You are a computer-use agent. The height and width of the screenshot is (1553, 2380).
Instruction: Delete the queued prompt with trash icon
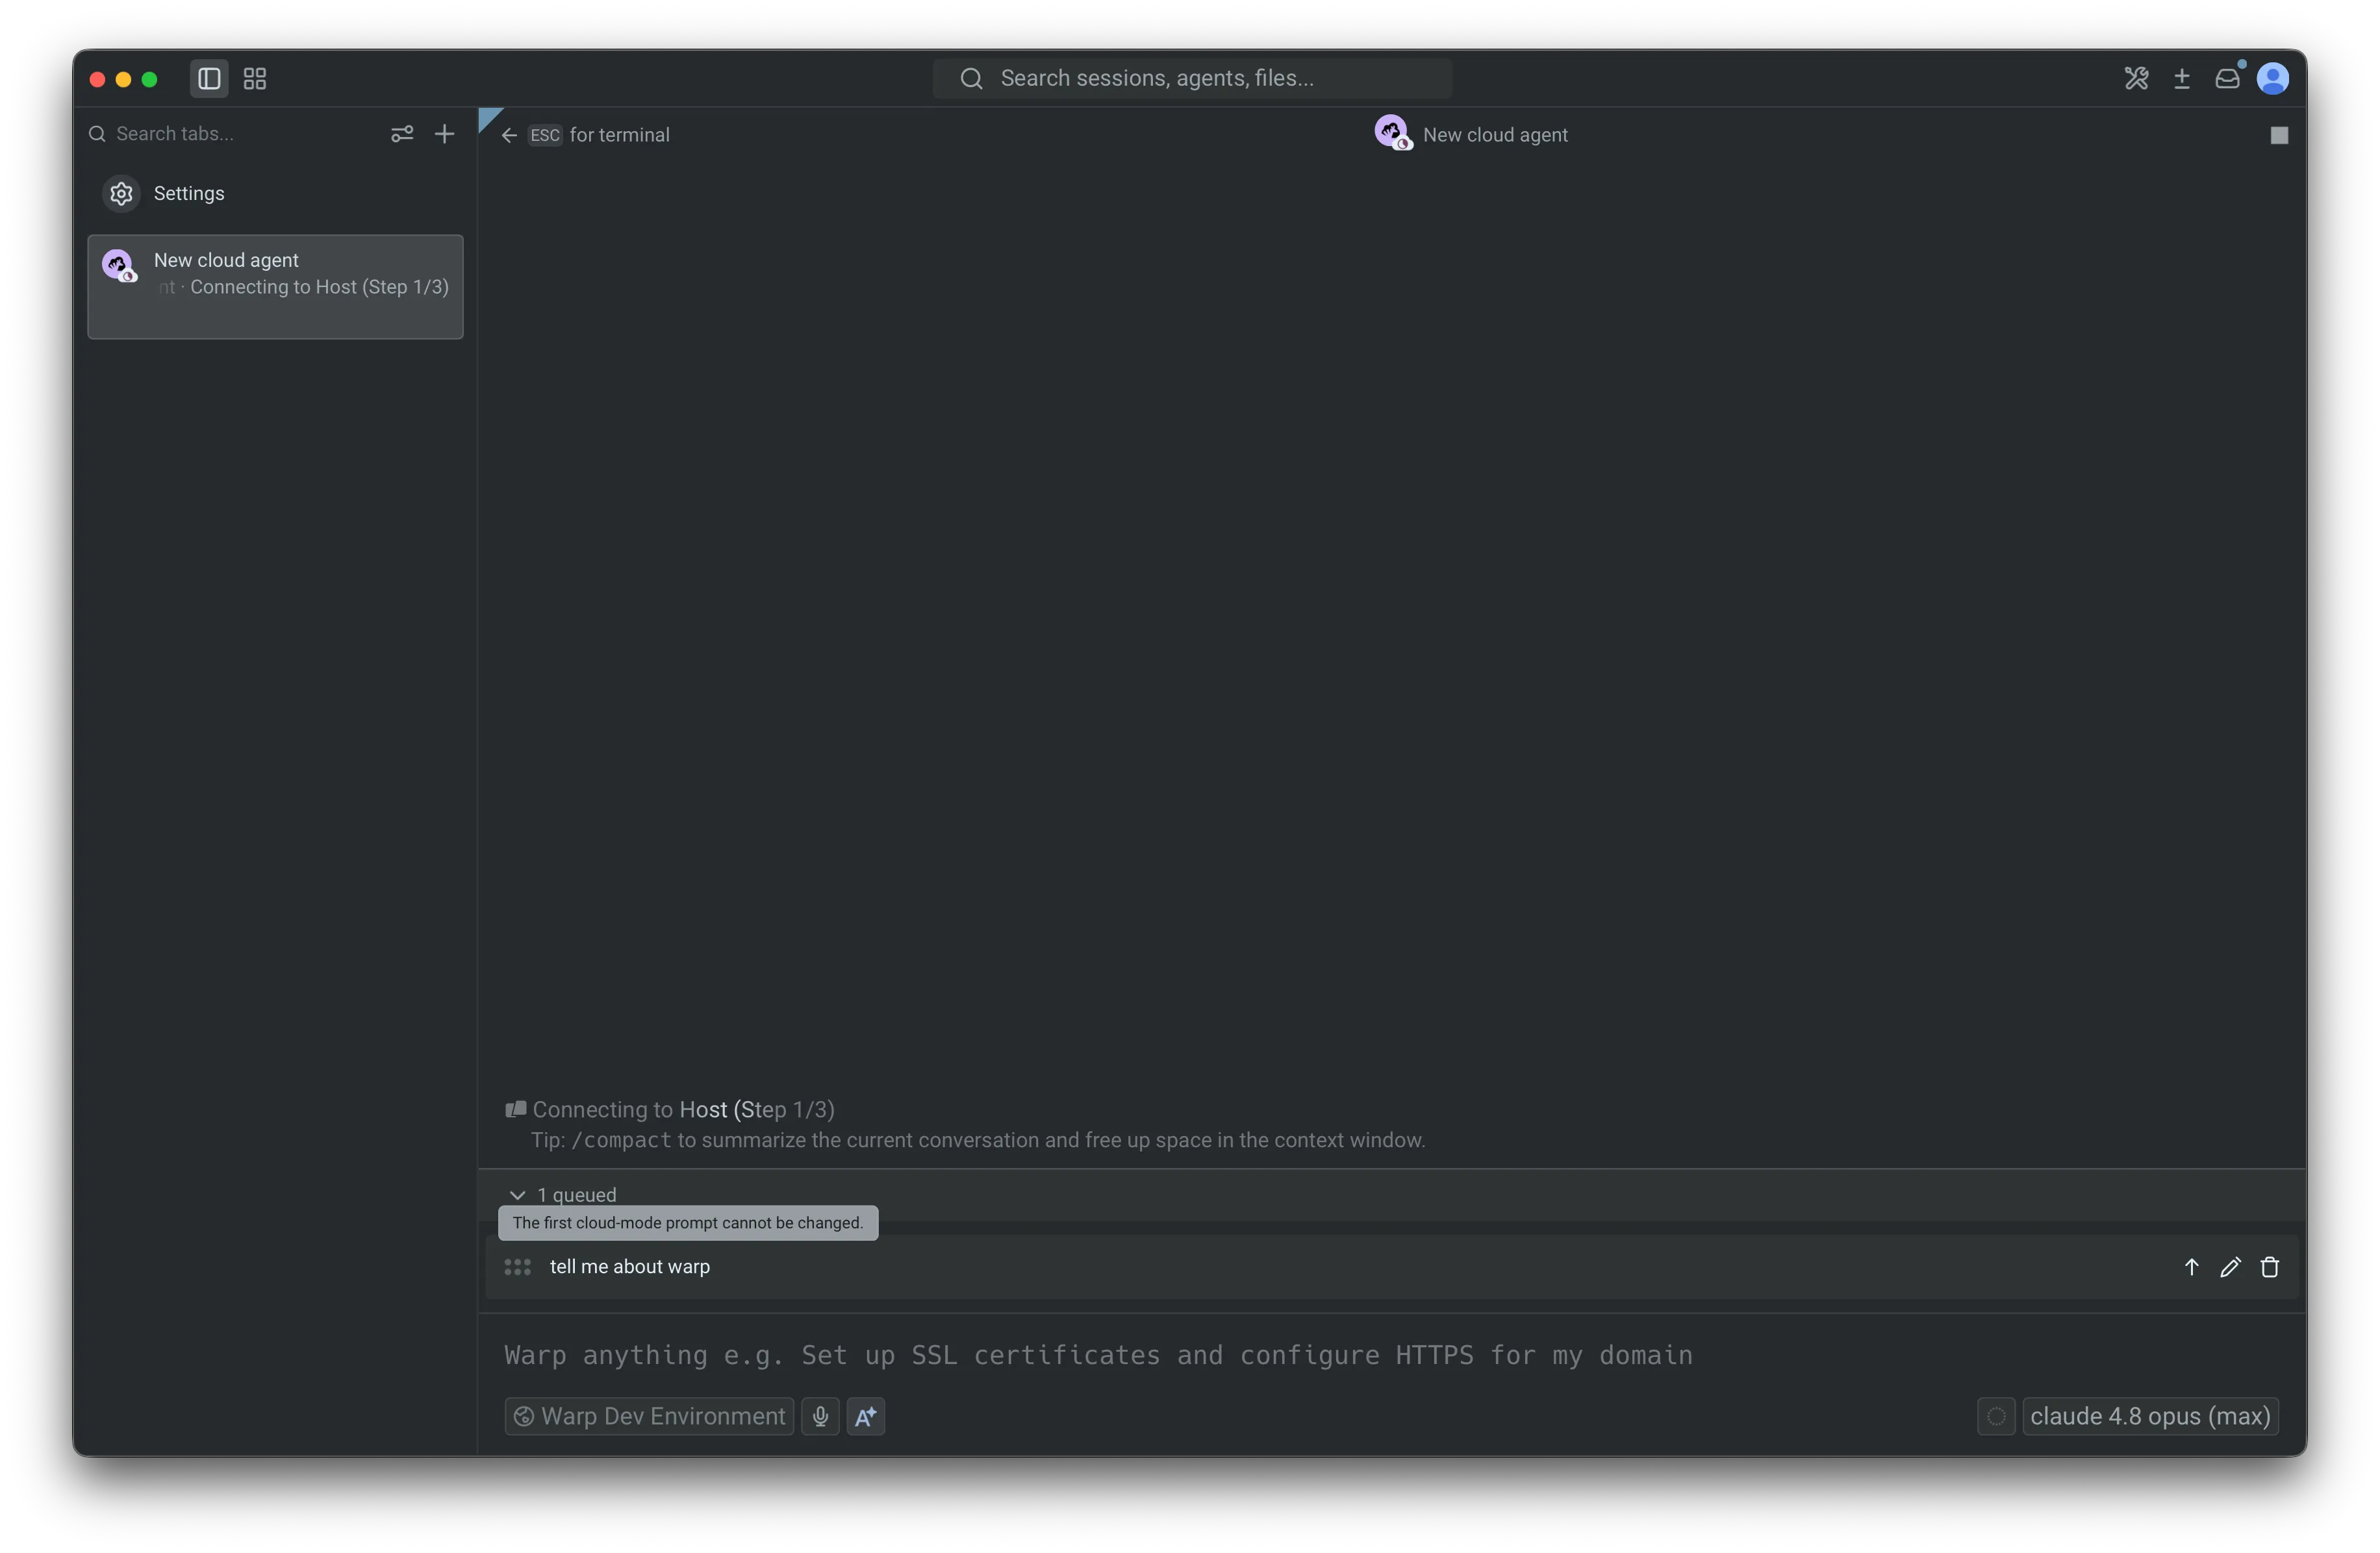(x=2270, y=1267)
